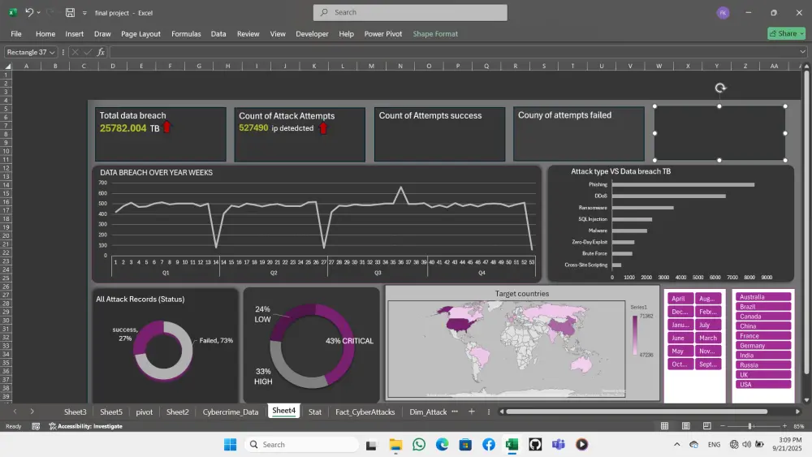Toggle the July month slicer item
812x457 pixels.
708,325
